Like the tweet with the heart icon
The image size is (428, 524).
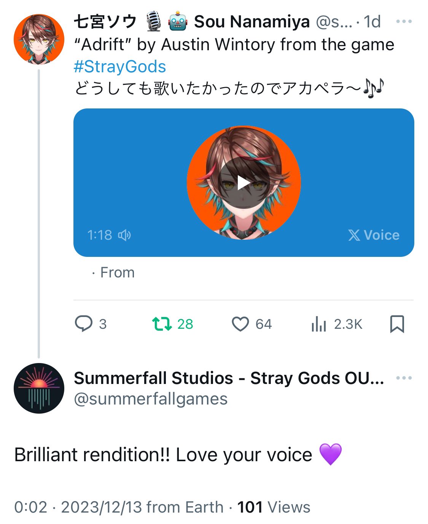pyautogui.click(x=240, y=324)
